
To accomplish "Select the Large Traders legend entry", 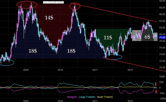I will (87, 97).
